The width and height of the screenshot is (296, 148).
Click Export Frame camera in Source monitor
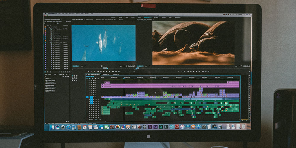point(119,72)
